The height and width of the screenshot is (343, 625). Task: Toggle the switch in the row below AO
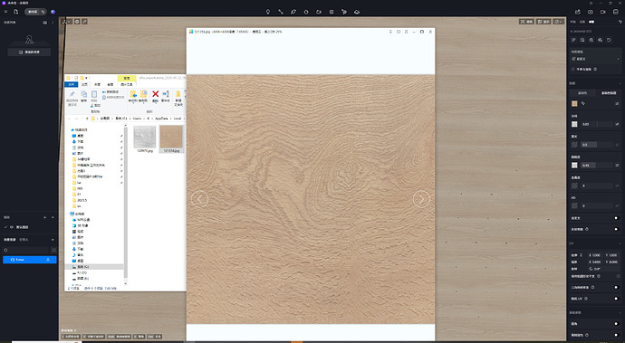coord(616,218)
